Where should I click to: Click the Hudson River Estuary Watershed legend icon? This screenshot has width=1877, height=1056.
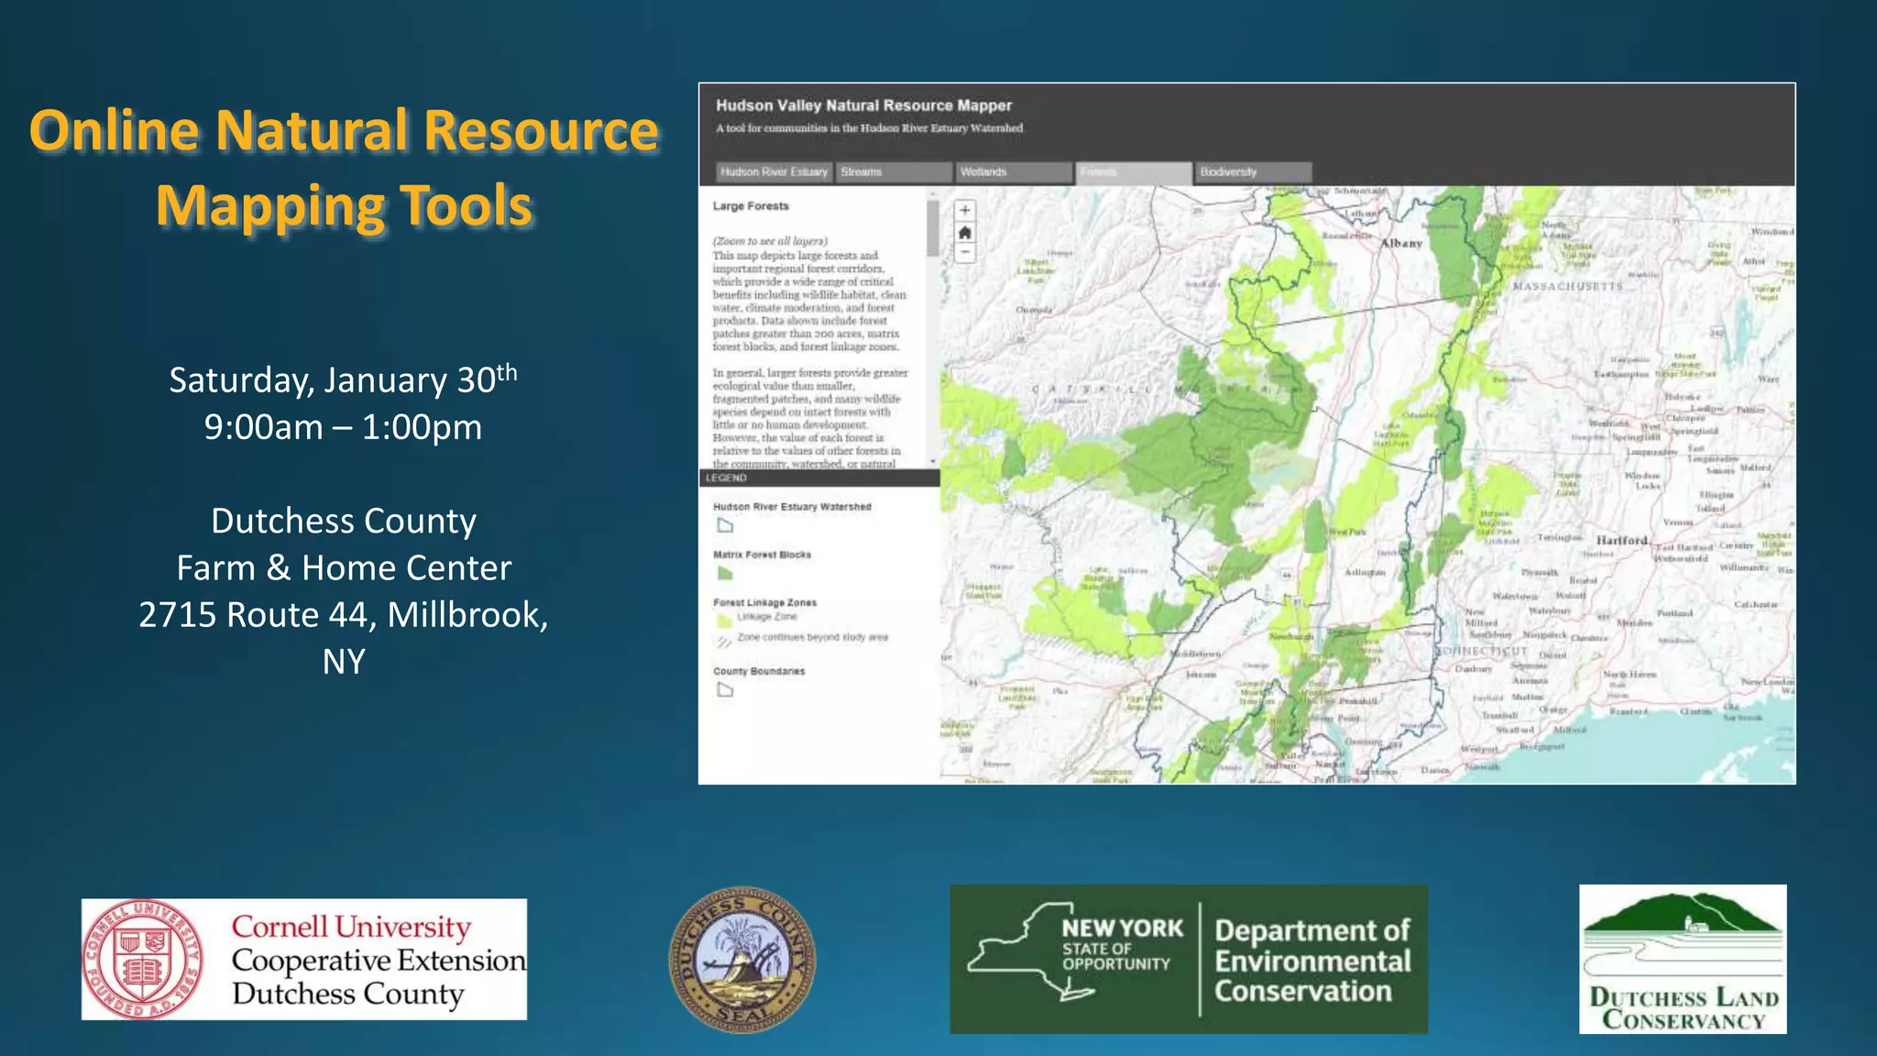(x=725, y=525)
